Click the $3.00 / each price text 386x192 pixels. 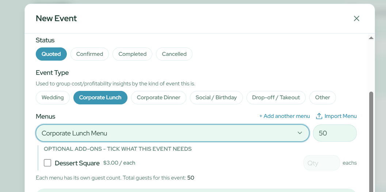(x=119, y=163)
